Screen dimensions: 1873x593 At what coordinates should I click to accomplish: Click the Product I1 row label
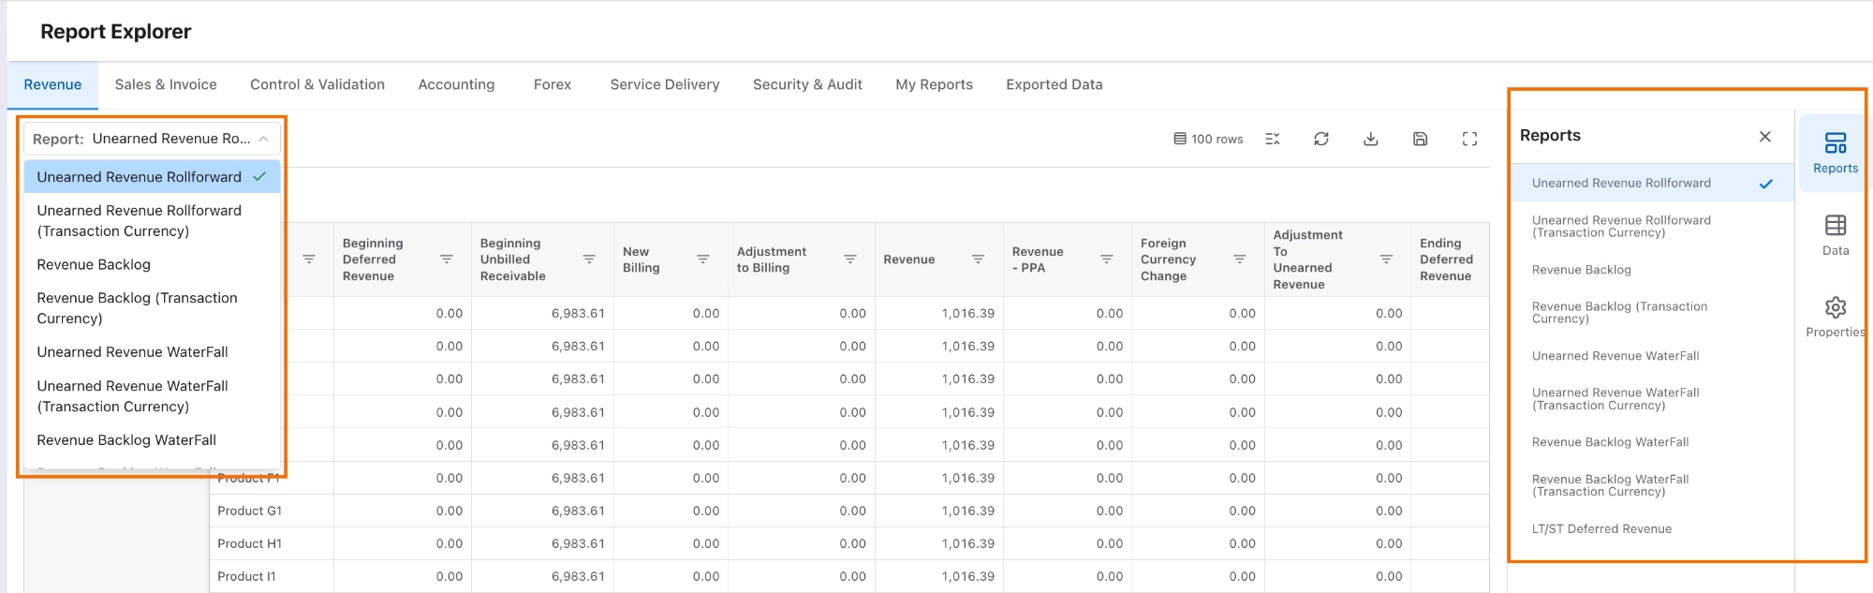(x=246, y=577)
